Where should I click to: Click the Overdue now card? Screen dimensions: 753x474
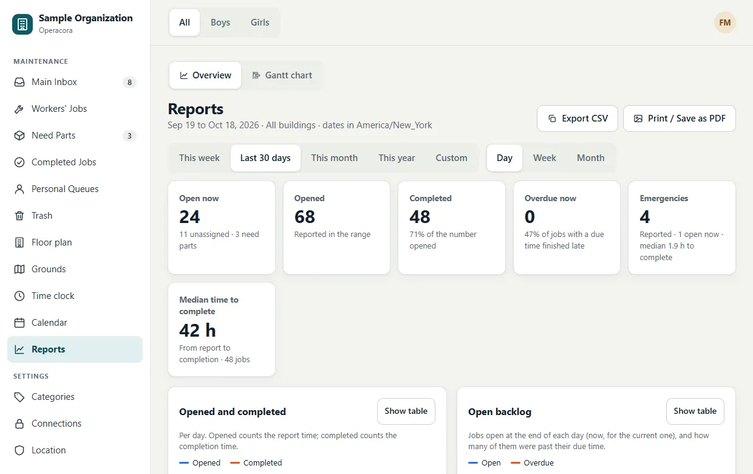click(567, 227)
